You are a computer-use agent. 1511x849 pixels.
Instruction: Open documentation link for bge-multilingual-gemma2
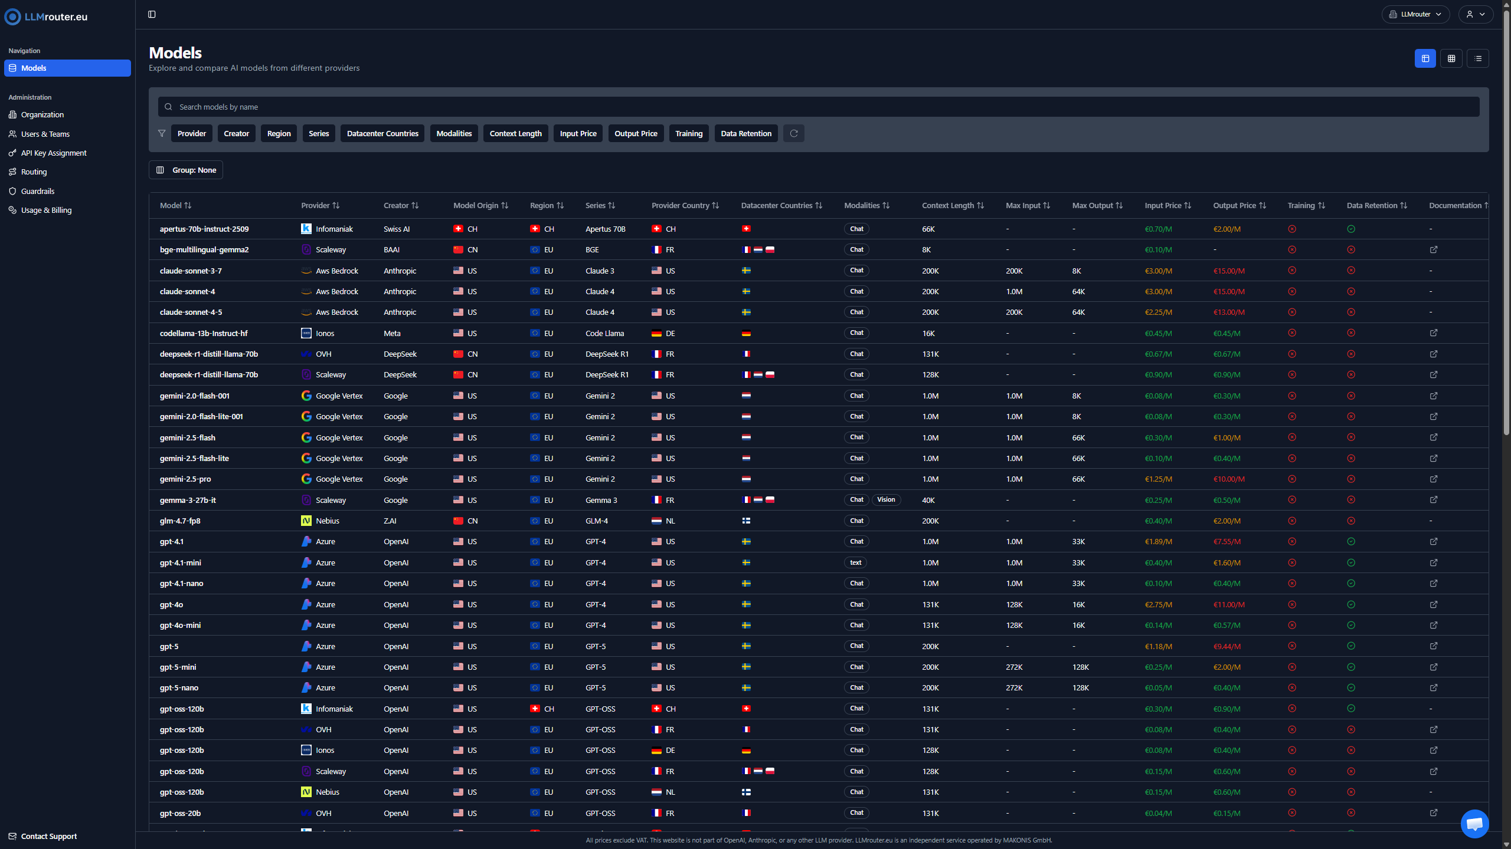tap(1434, 249)
